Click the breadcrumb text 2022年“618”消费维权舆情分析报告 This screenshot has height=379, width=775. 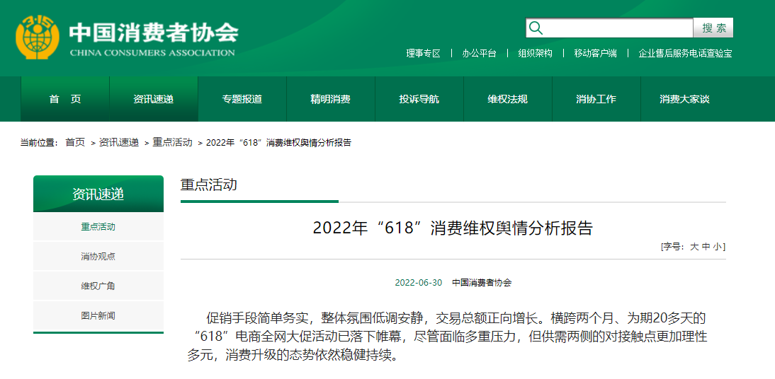click(x=279, y=143)
